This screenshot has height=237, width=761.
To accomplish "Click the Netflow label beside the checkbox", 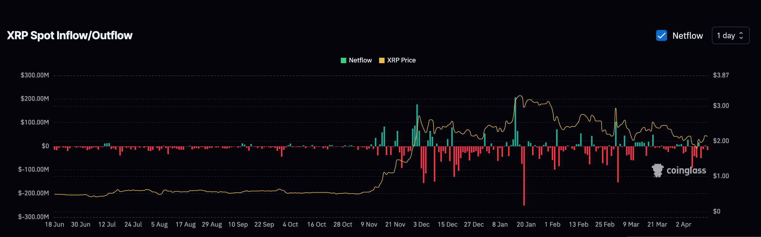I will coord(687,36).
